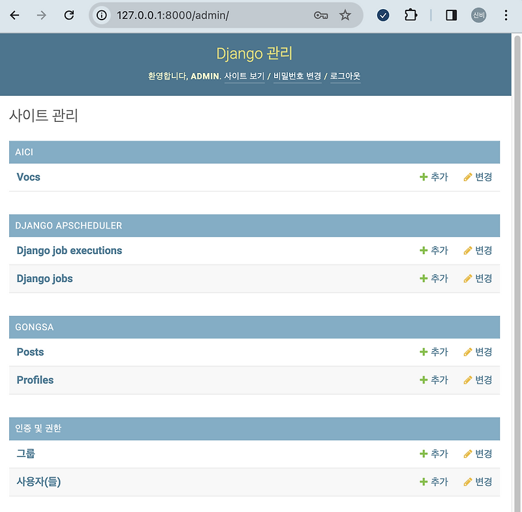Click the 신비 profile avatar
522x512 pixels.
[479, 14]
